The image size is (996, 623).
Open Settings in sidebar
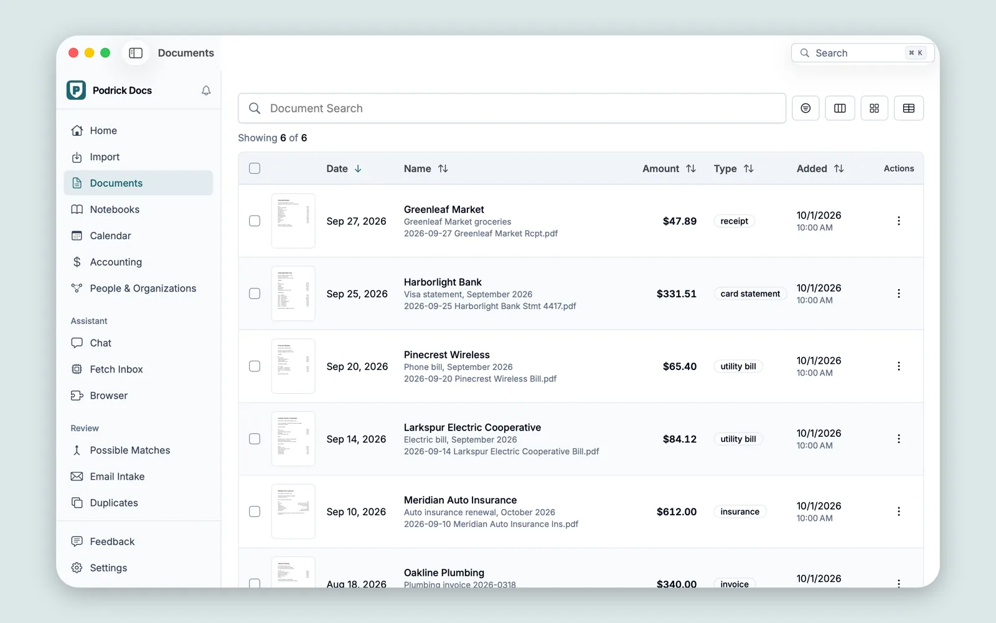coord(138,568)
